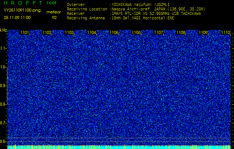Click the 0.7 kHz frequency tick label
The width and height of the screenshot is (234, 149).
pyautogui.click(x=3, y=123)
